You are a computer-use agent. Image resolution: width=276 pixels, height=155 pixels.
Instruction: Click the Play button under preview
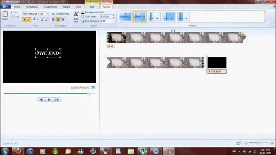49,99
